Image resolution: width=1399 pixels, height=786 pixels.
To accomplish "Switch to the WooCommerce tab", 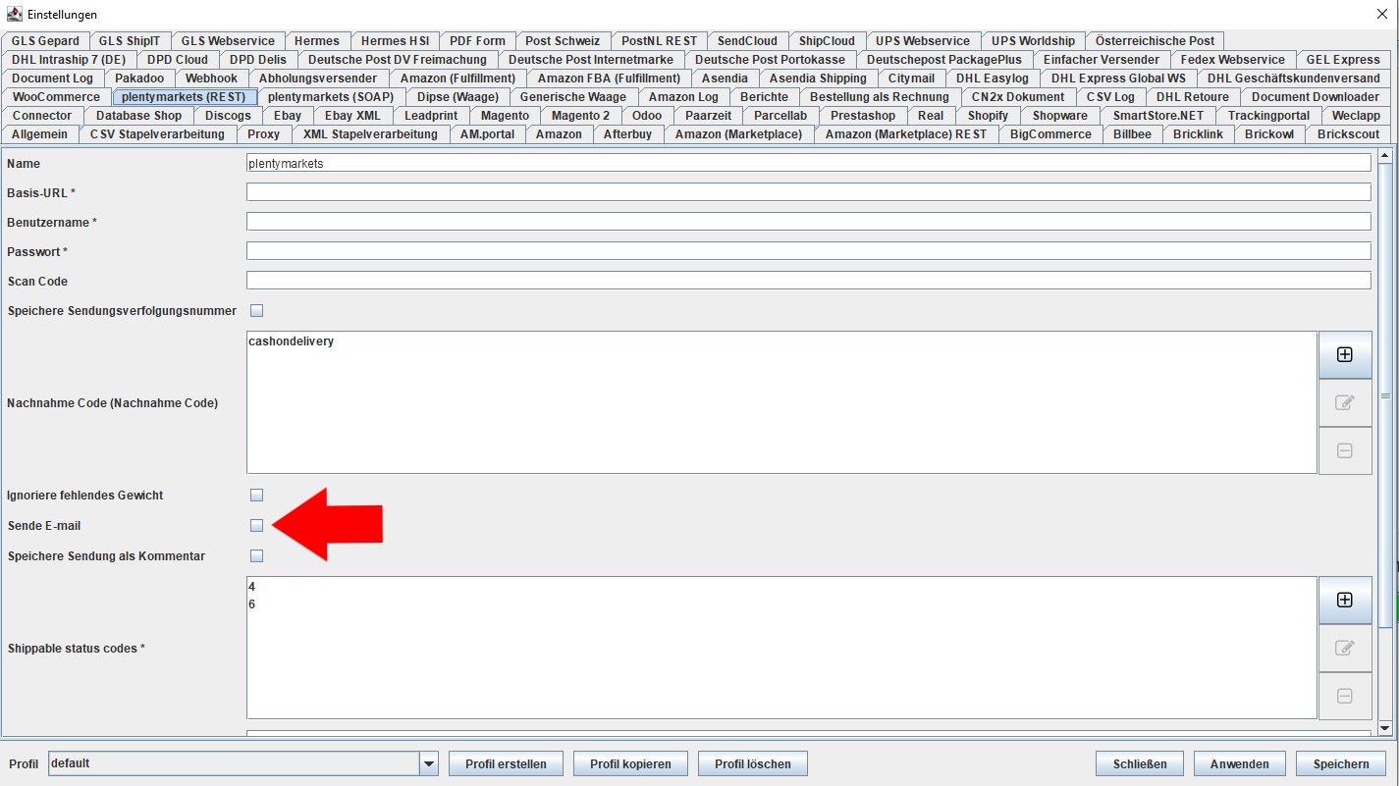I will (x=56, y=97).
